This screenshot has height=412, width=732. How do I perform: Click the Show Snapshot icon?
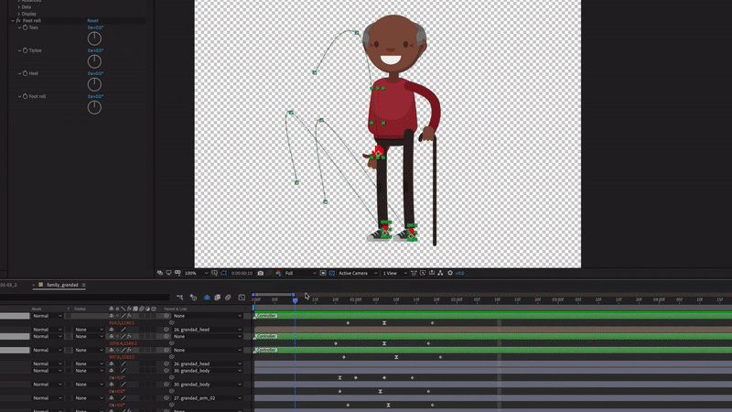[x=269, y=273]
